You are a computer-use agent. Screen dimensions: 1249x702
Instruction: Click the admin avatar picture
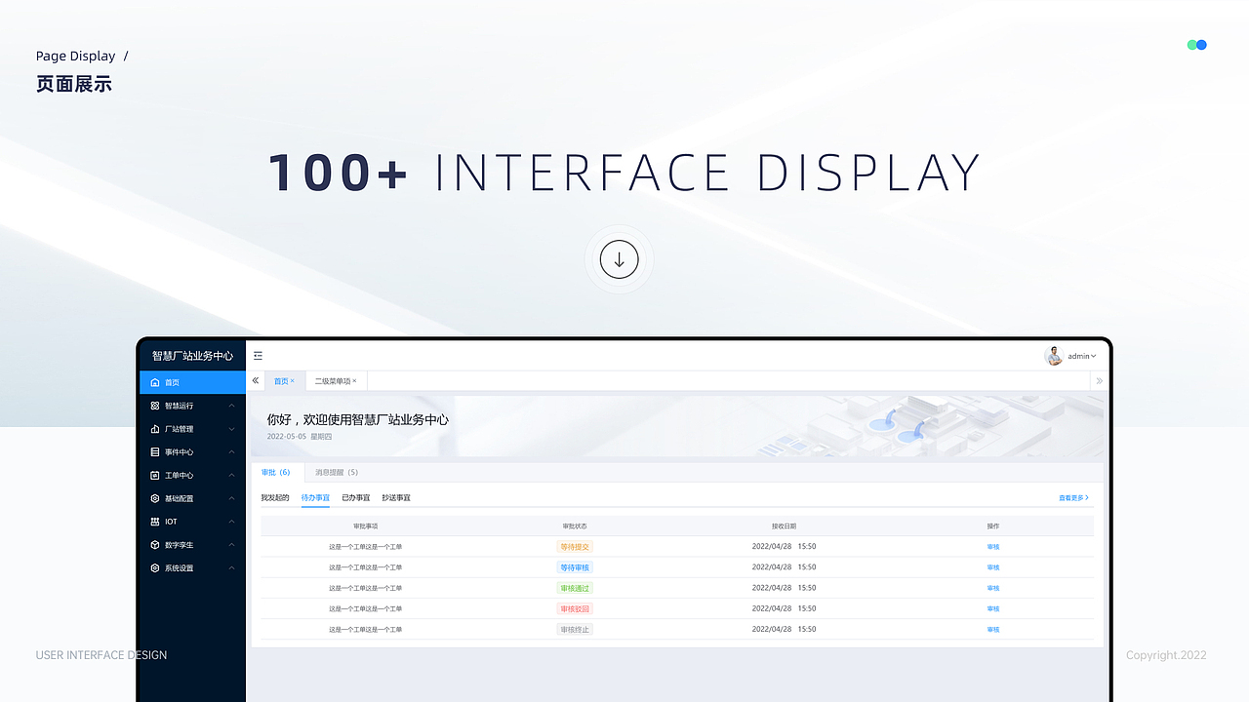pyautogui.click(x=1054, y=356)
